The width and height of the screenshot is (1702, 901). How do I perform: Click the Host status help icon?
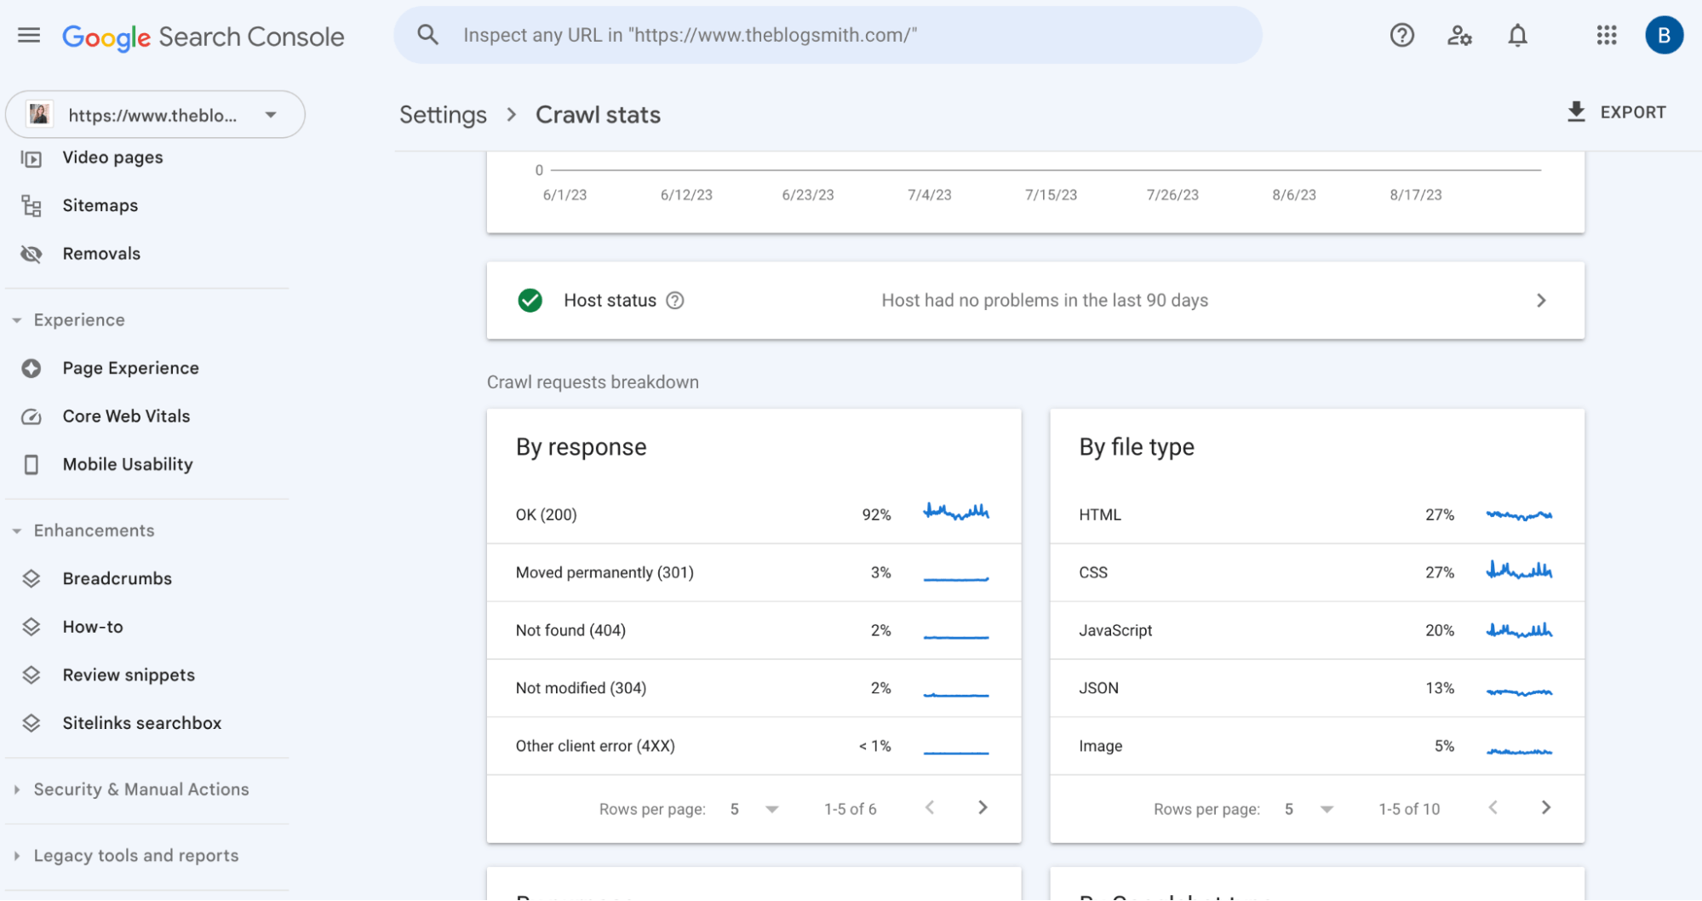[x=675, y=301]
